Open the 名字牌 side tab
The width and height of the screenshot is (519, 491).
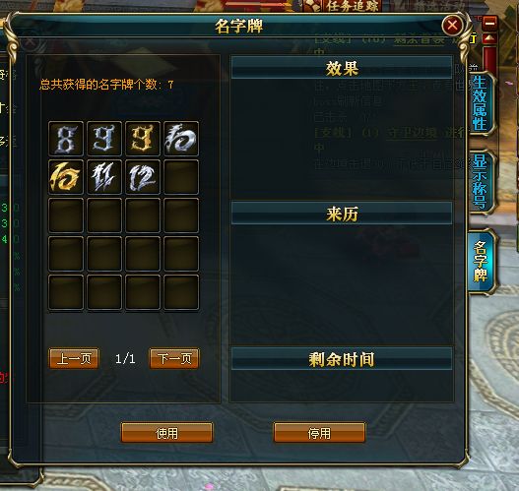[481, 261]
